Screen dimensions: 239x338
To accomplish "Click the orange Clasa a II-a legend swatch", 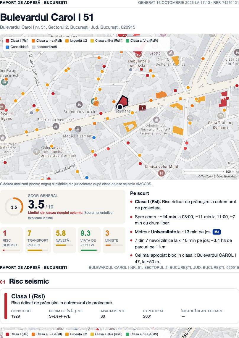I will tap(33, 41).
